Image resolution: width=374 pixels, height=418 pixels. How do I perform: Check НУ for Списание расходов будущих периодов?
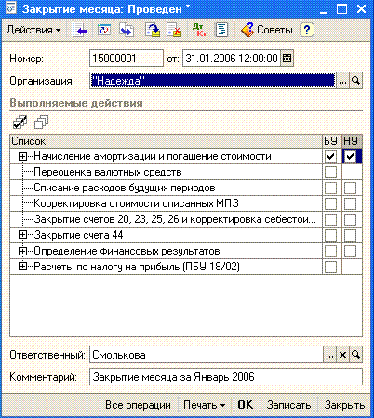coord(351,188)
